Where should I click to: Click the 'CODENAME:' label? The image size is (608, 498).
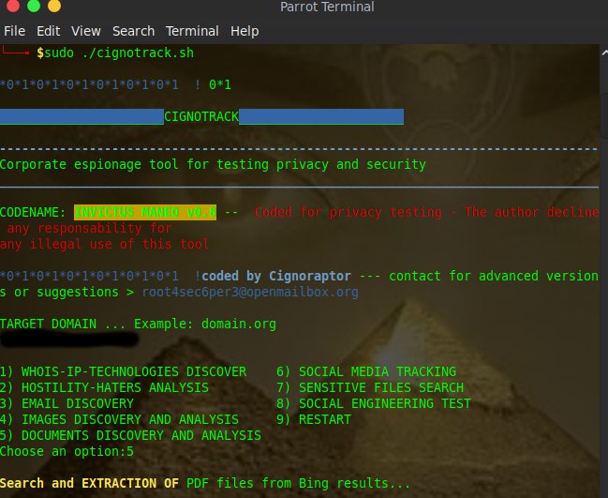pos(33,212)
